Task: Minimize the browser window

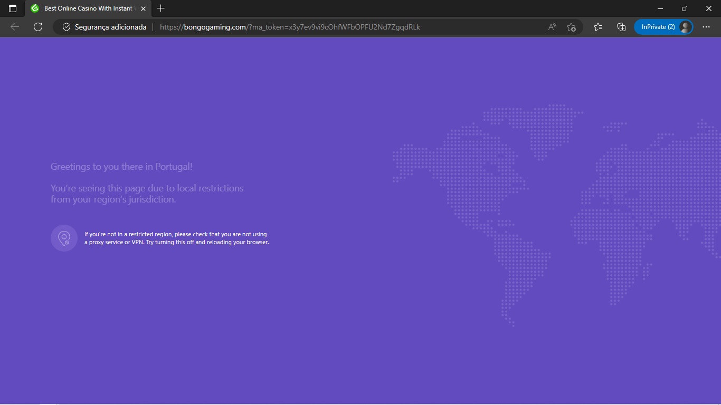Action: pyautogui.click(x=660, y=8)
